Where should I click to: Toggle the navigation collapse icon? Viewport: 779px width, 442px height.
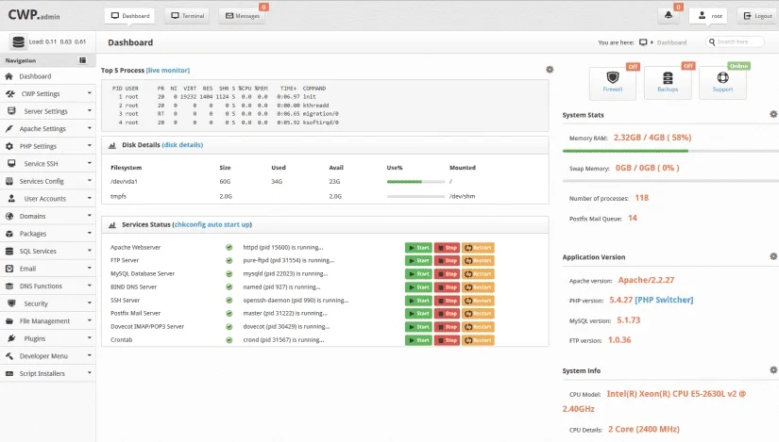[82, 60]
